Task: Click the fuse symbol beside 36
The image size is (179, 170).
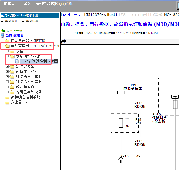Action: pyautogui.click(x=121, y=123)
